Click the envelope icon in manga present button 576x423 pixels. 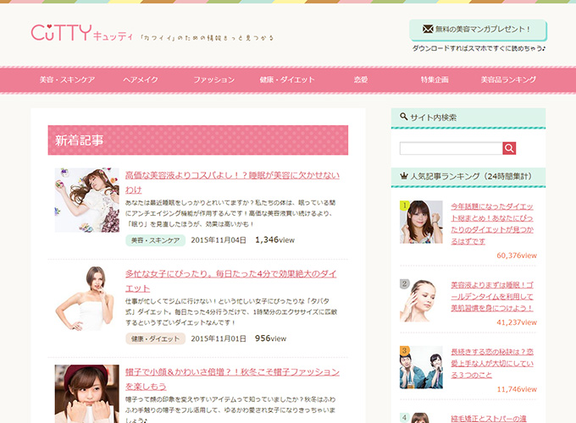pyautogui.click(x=428, y=29)
